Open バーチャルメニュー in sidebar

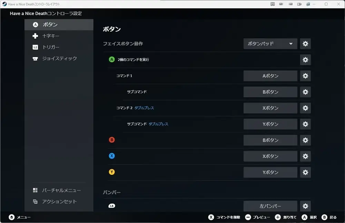coord(59,190)
